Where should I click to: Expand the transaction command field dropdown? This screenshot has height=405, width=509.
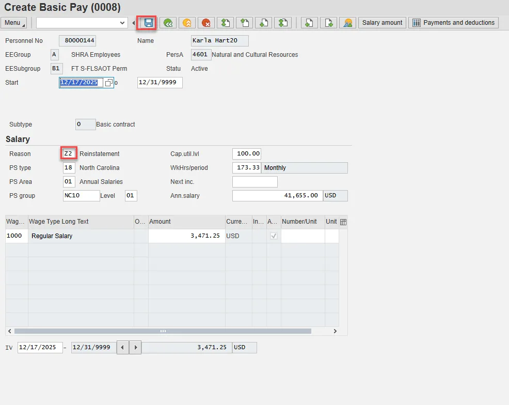(122, 23)
